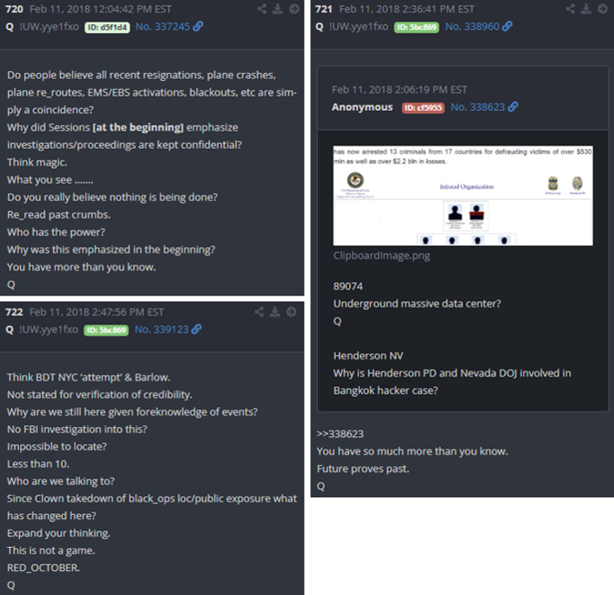614x595 pixels.
Task: Open post link No. 338960
Action: [478, 26]
